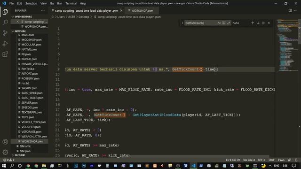Open the Manage gear icon
The width and height of the screenshot is (301, 169).
[5, 152]
